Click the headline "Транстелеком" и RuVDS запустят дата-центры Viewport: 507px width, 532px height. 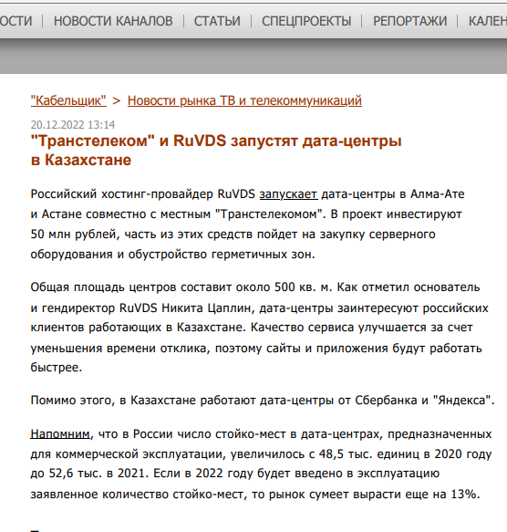(216, 151)
